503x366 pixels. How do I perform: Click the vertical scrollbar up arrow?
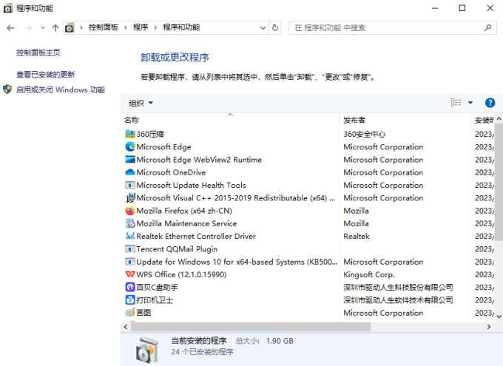pos(499,119)
